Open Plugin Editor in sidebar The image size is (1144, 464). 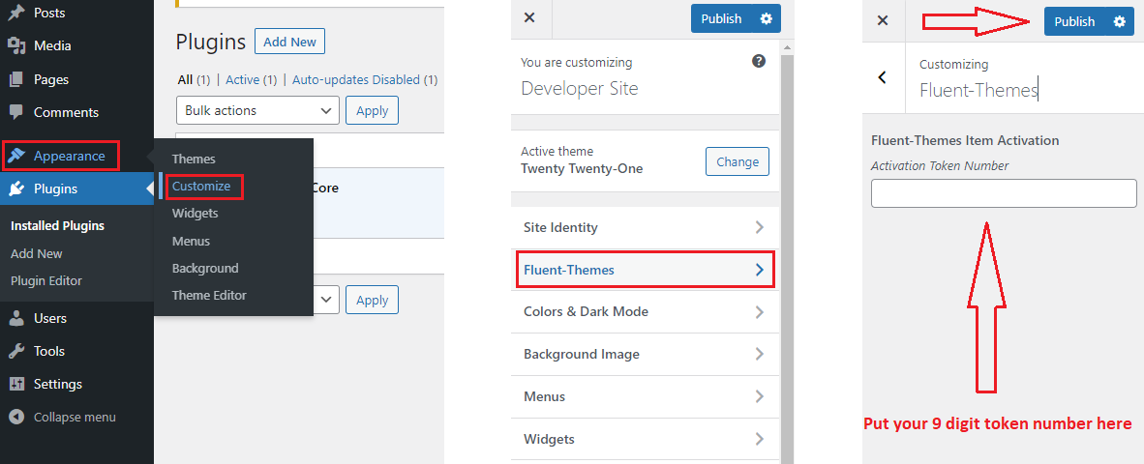tap(46, 281)
